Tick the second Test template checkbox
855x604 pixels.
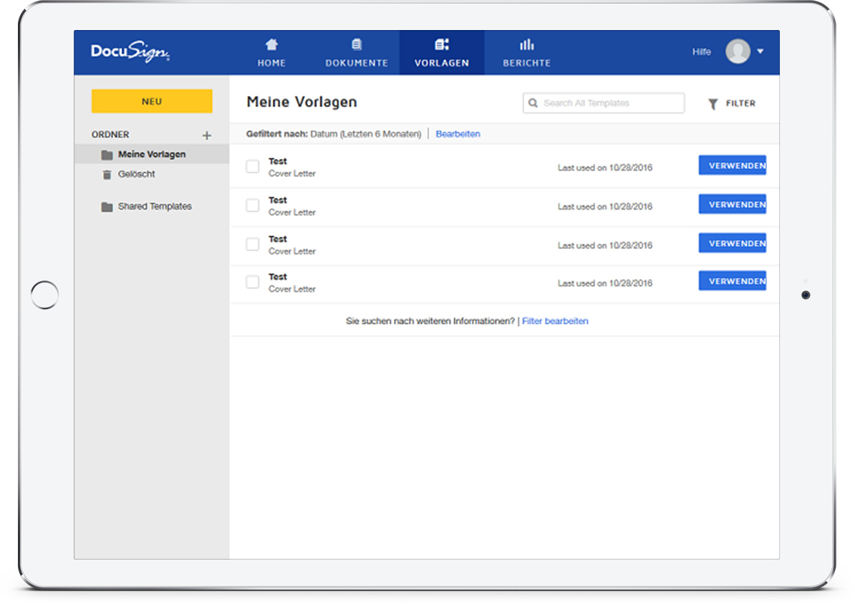coord(253,205)
